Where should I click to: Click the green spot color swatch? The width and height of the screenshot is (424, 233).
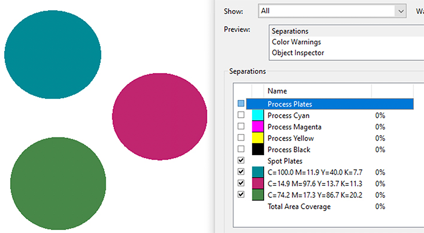pyautogui.click(x=258, y=195)
